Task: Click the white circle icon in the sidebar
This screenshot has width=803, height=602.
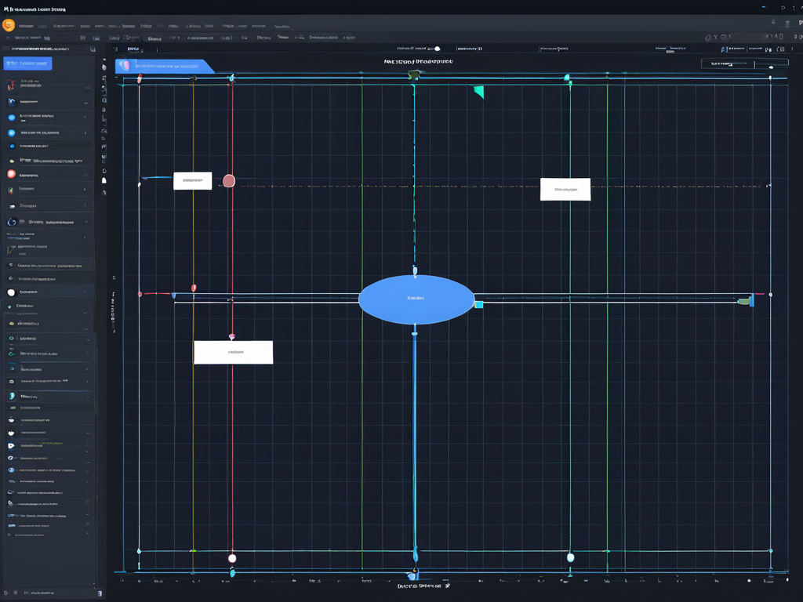Action: coord(11,292)
